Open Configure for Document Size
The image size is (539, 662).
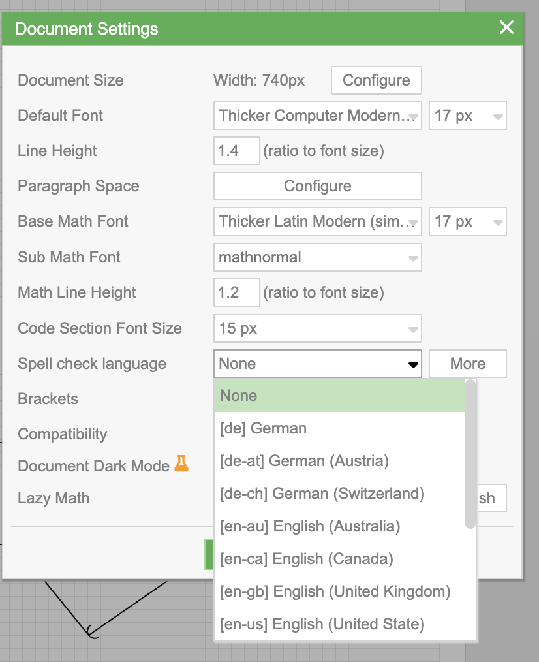[x=376, y=80]
